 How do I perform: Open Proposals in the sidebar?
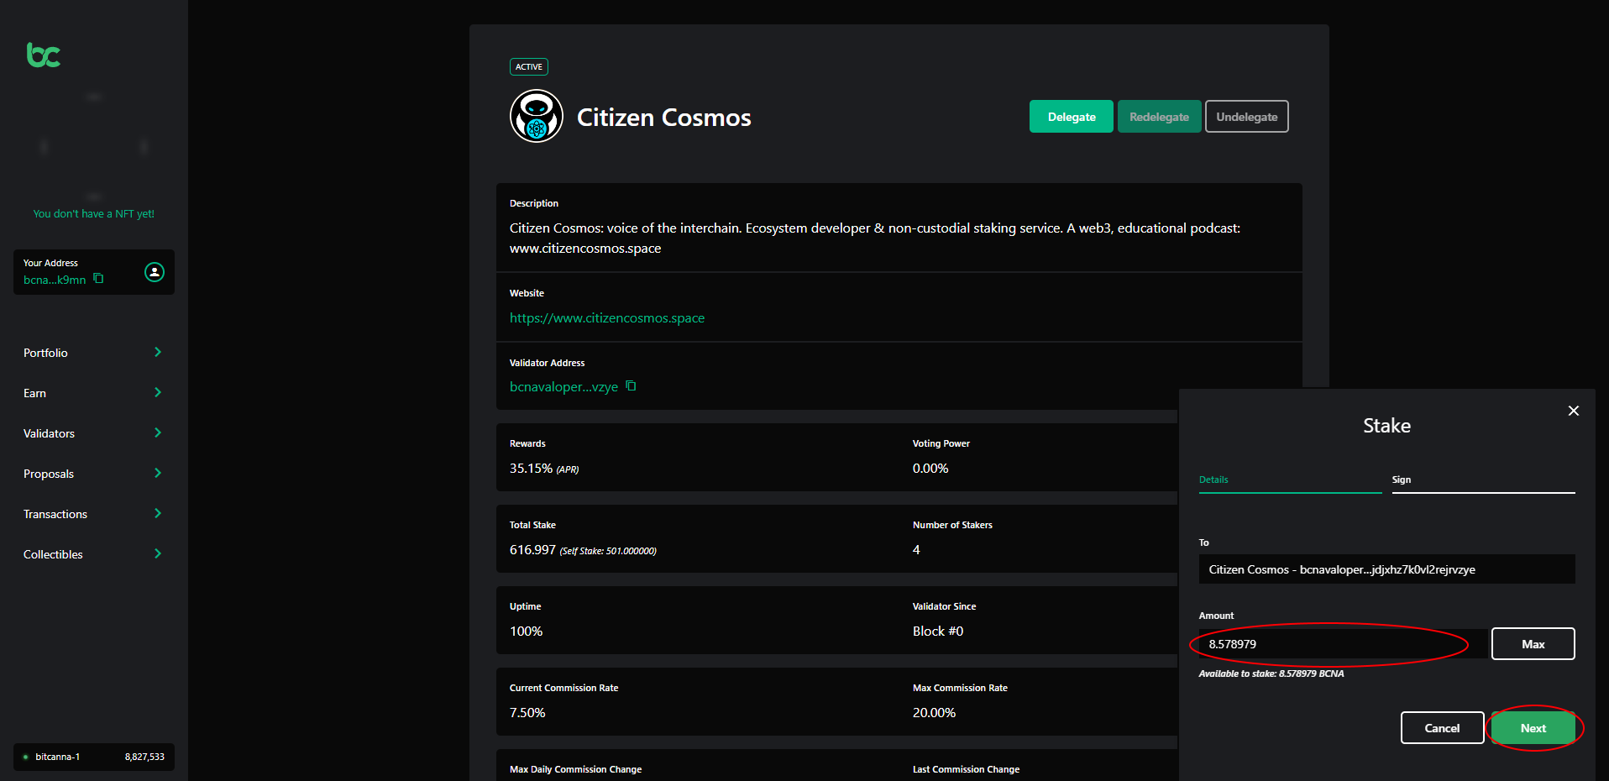[49, 474]
